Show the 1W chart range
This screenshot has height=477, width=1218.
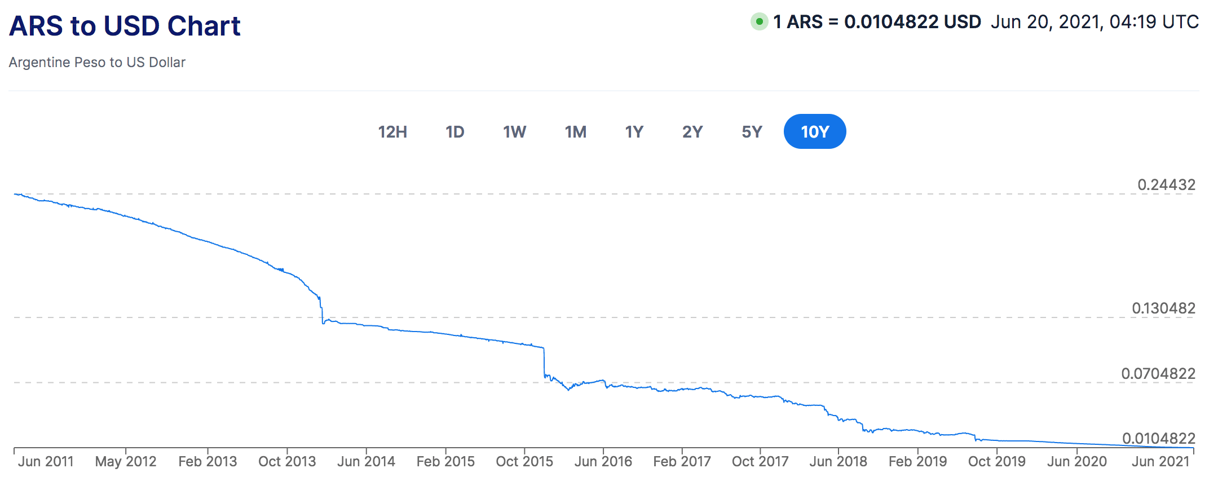pyautogui.click(x=514, y=132)
